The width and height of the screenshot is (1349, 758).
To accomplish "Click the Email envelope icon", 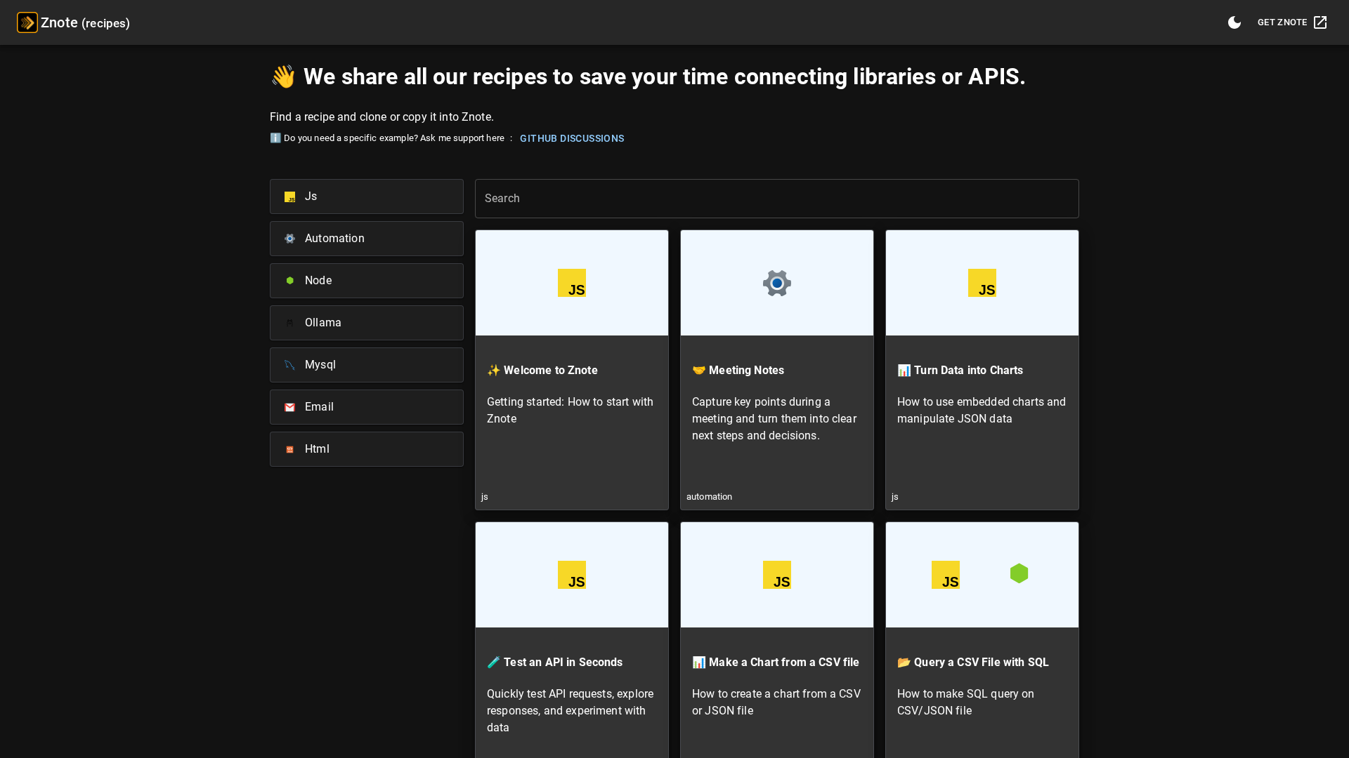I will [289, 407].
